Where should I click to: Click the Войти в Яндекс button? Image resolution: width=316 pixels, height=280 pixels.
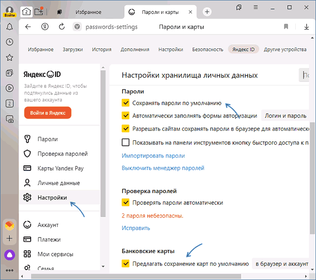(x=48, y=113)
